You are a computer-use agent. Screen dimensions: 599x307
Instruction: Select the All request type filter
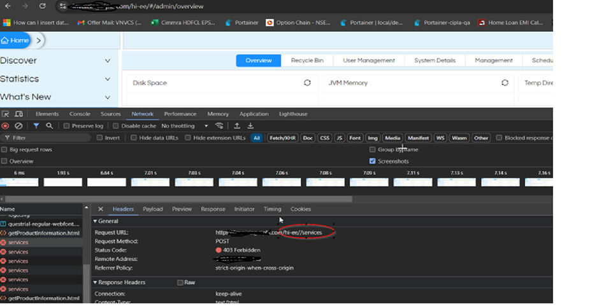pyautogui.click(x=257, y=138)
